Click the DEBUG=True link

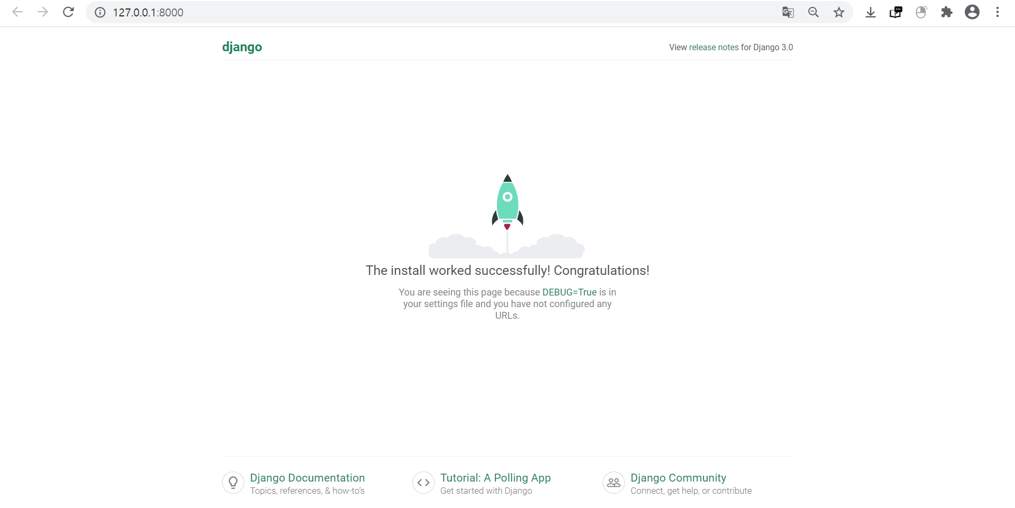click(569, 292)
